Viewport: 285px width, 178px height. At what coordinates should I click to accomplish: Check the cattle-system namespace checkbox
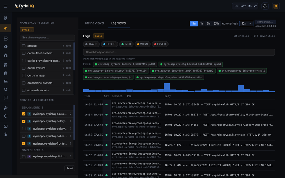pyautogui.click(x=24, y=68)
